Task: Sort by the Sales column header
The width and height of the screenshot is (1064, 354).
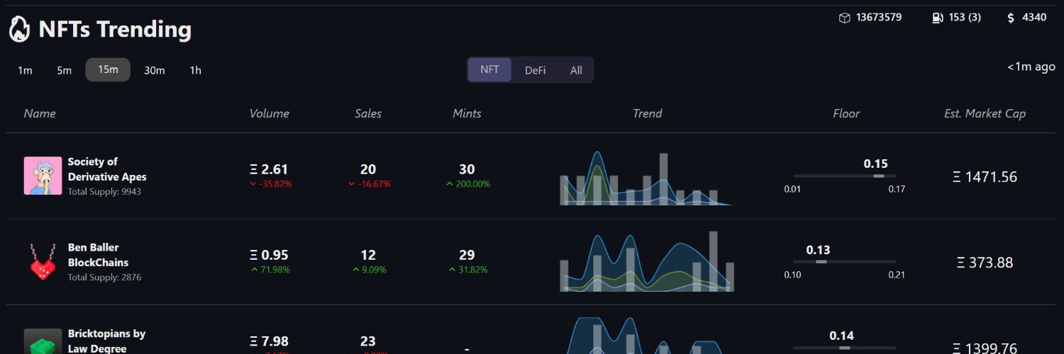Action: point(368,113)
